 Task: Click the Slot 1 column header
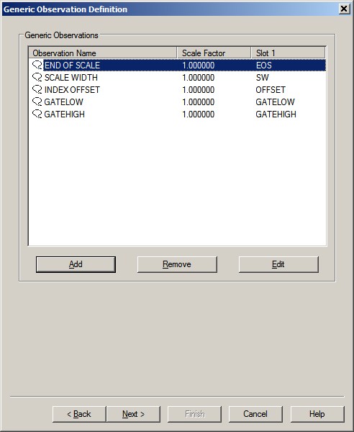click(289, 53)
